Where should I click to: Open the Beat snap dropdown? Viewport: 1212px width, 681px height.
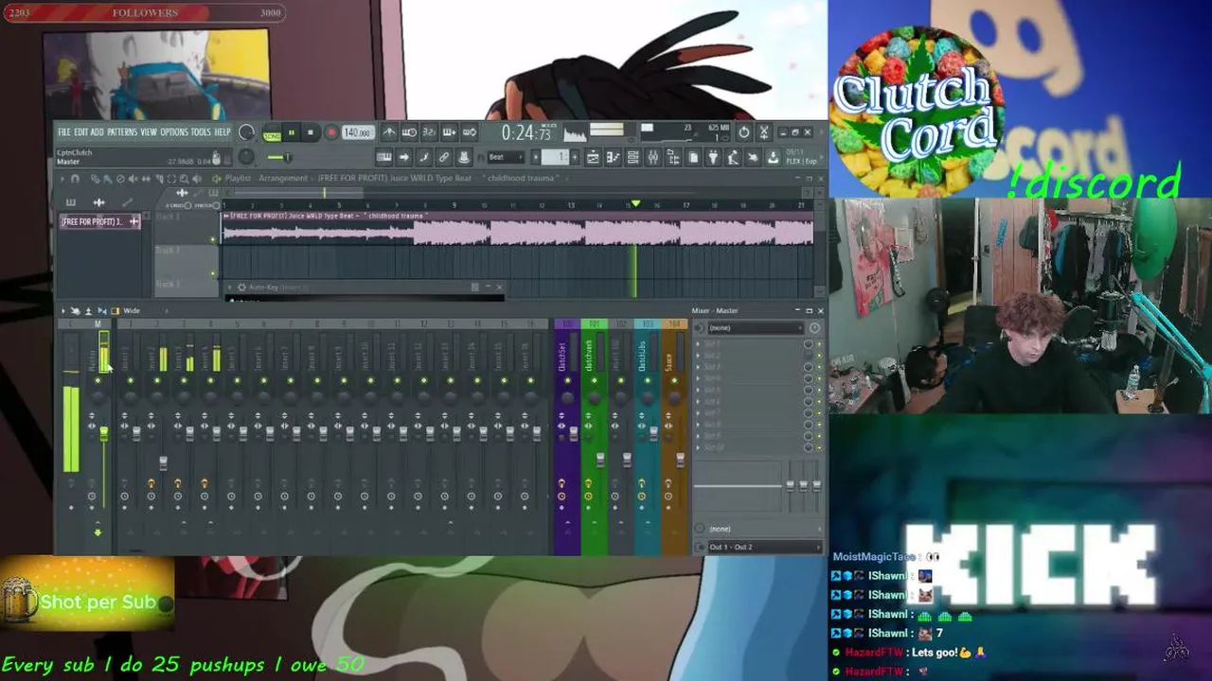(505, 157)
